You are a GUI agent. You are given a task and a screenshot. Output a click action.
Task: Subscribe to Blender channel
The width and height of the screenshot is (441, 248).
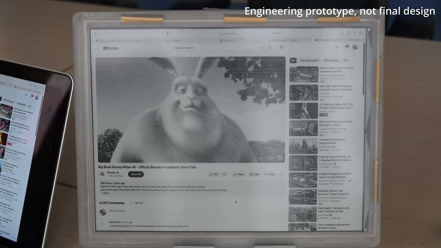click(x=136, y=174)
